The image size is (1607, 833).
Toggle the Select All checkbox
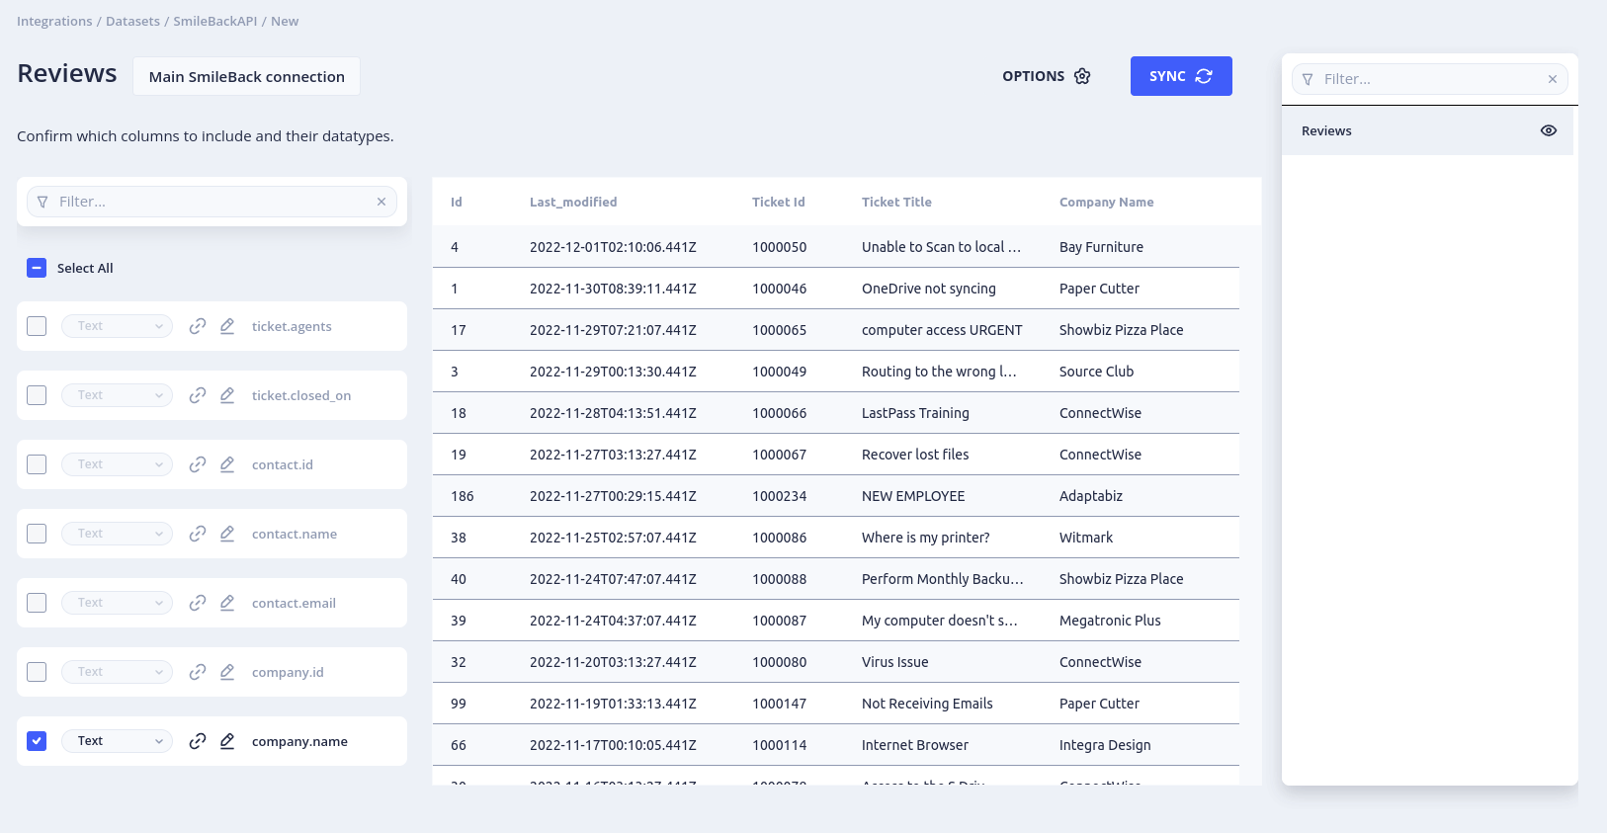tap(37, 268)
